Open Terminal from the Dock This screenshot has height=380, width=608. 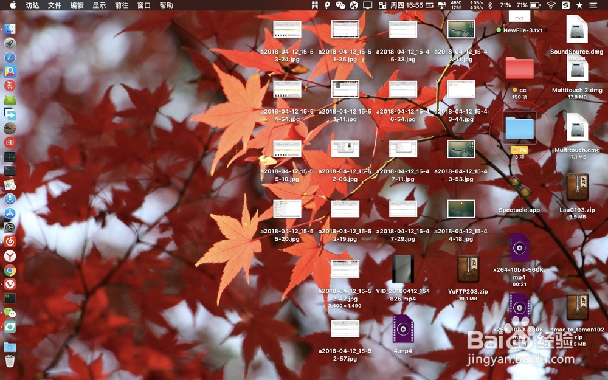10,171
